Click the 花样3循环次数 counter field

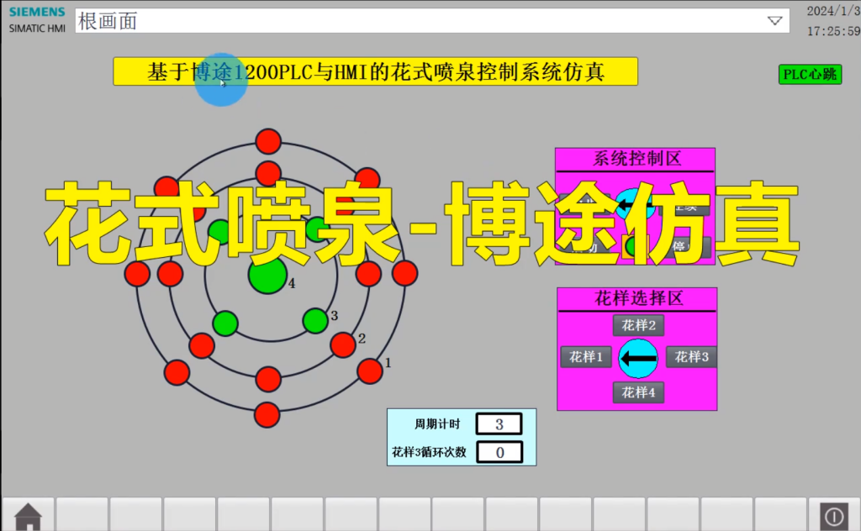point(499,452)
